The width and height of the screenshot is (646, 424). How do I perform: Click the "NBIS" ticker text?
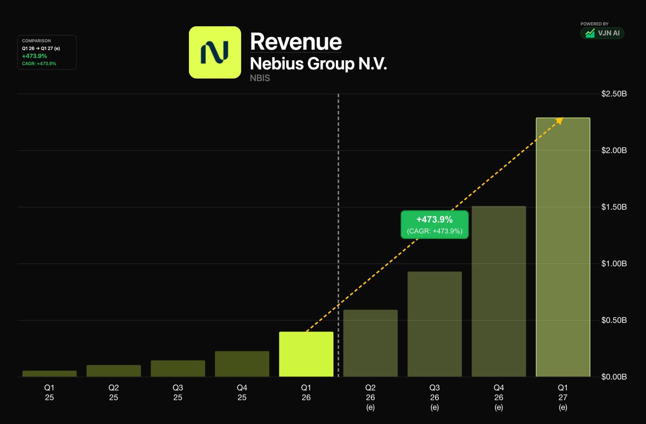tap(261, 78)
